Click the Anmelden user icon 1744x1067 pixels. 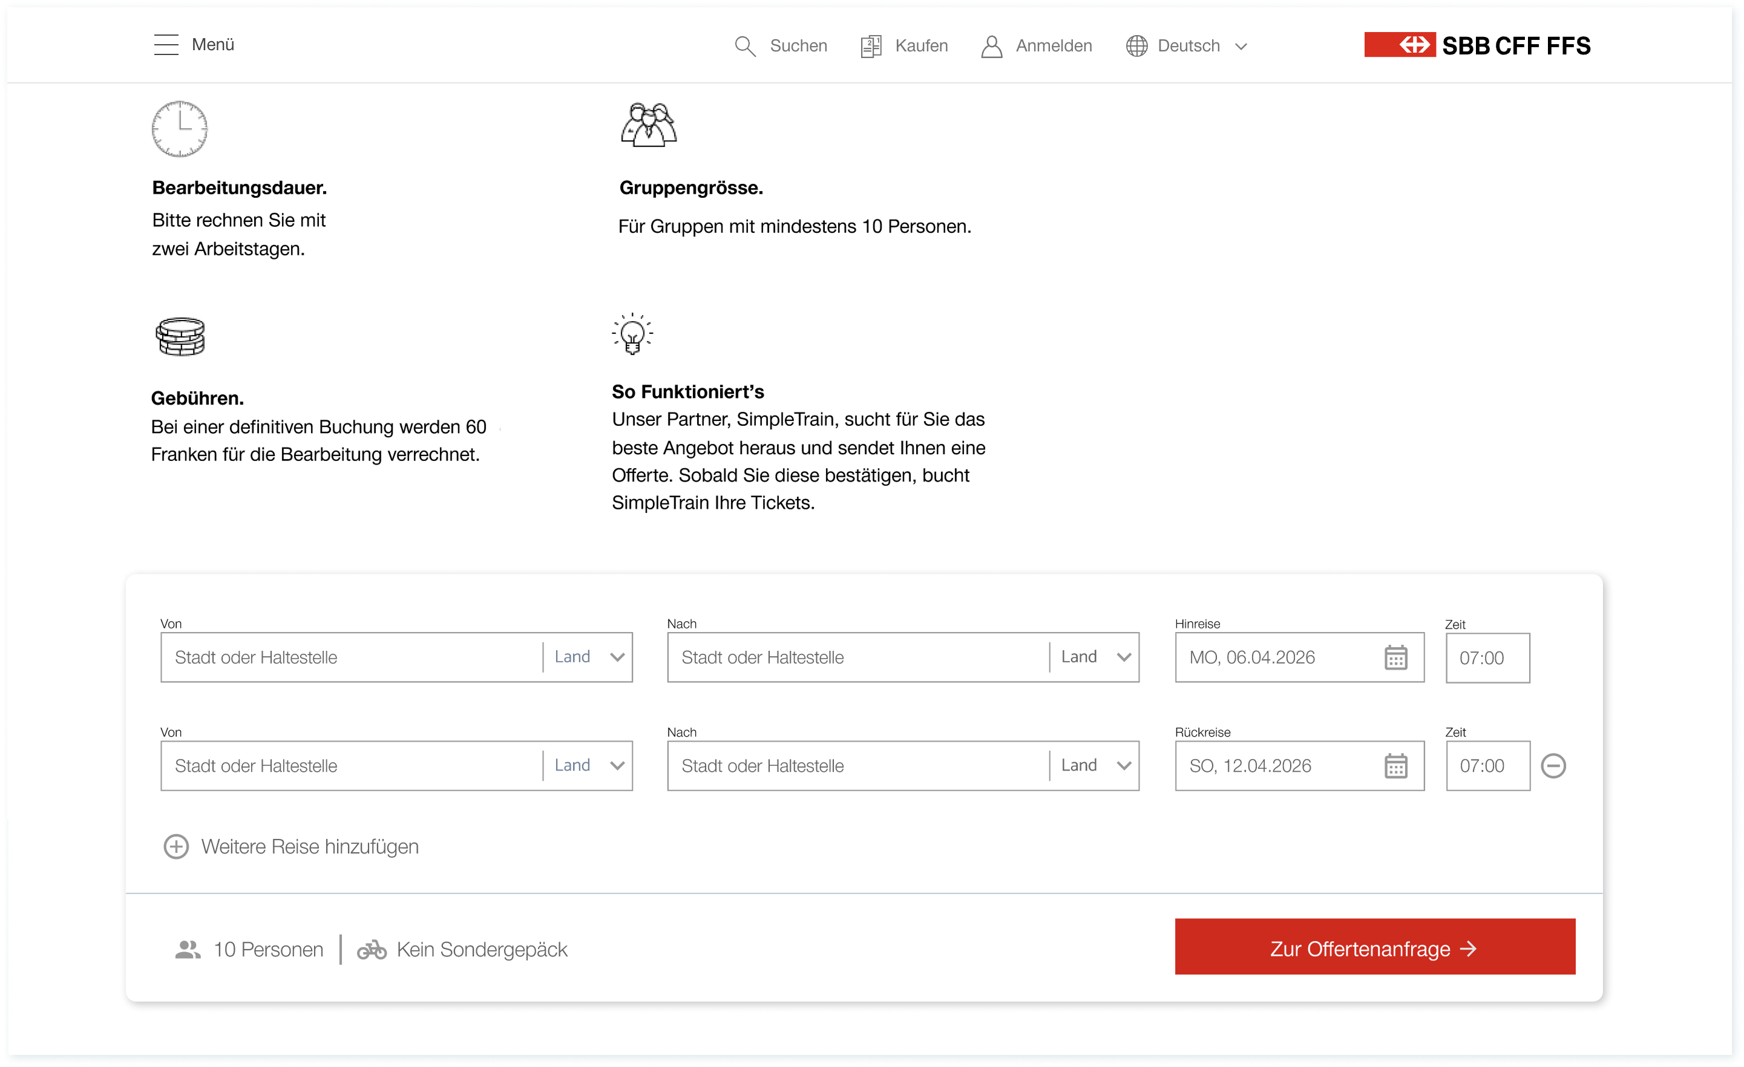tap(992, 46)
